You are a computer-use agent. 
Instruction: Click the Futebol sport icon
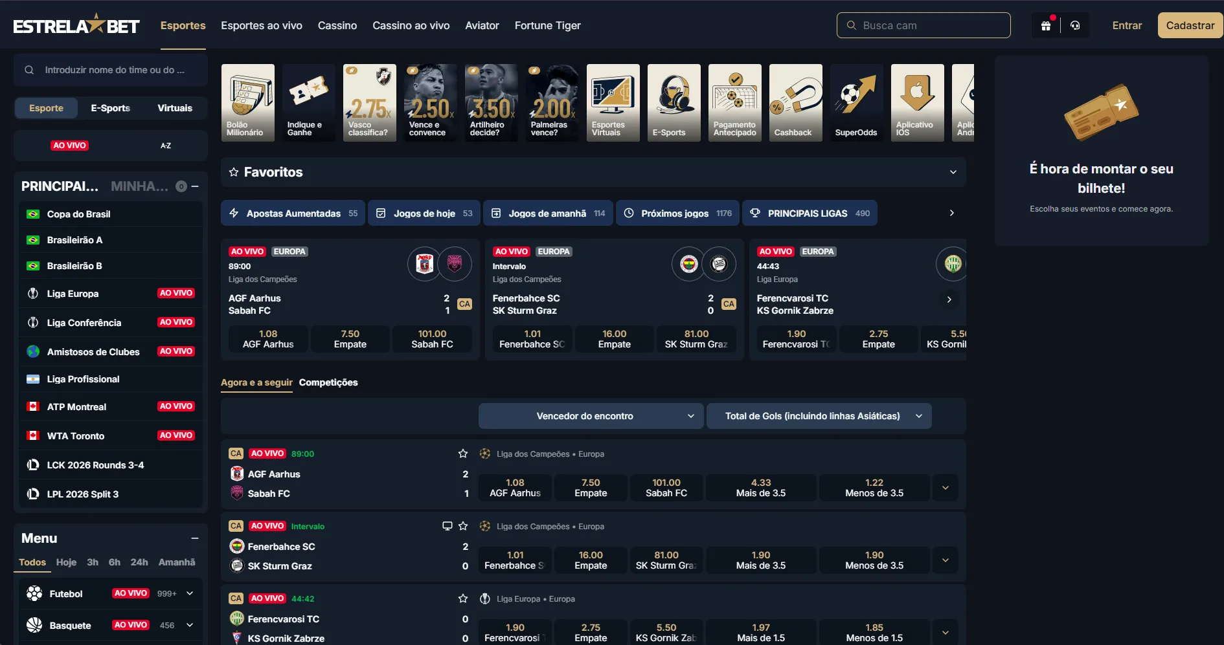point(34,593)
